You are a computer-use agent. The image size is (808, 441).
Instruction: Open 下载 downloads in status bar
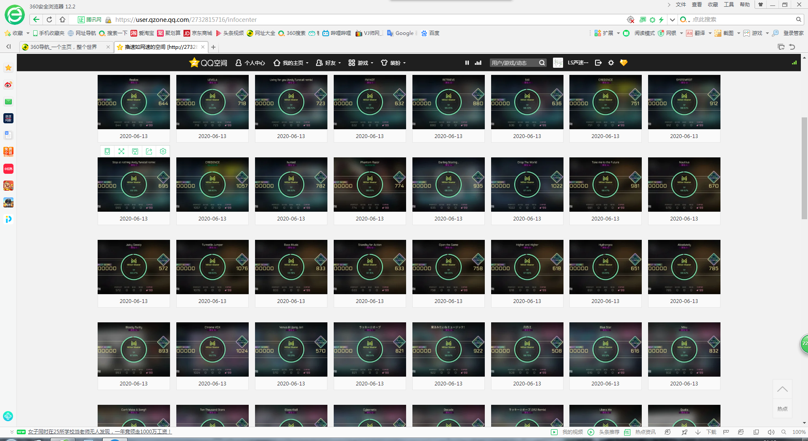pyautogui.click(x=706, y=432)
